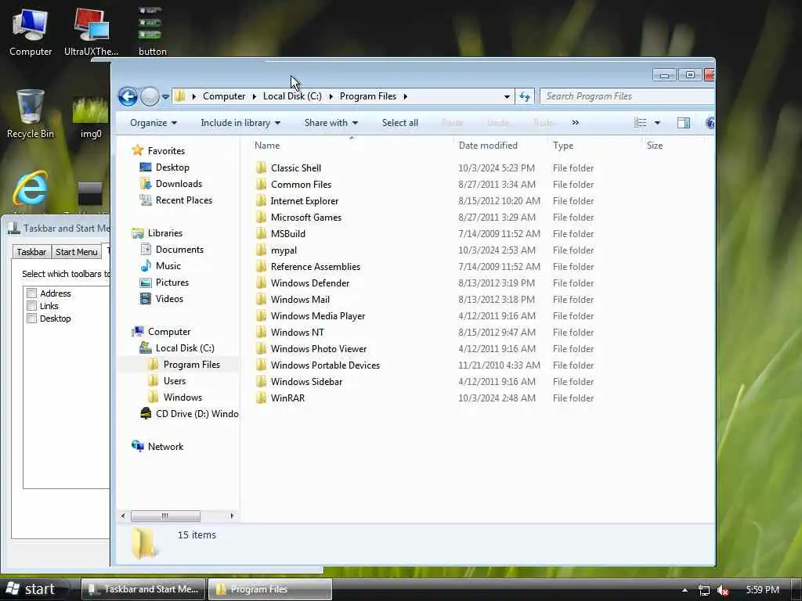802x601 pixels.
Task: Click the Music library icon
Action: [x=146, y=266]
